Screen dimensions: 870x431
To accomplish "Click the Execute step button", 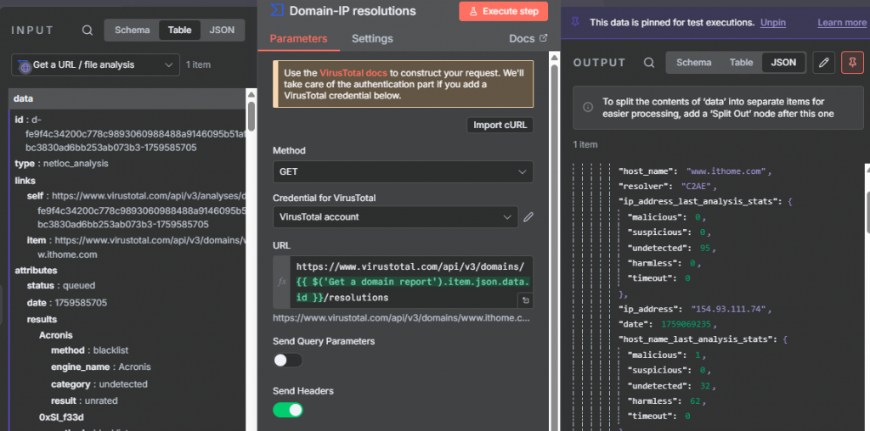I will pos(503,11).
